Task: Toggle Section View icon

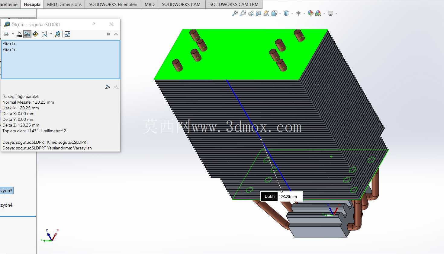Action: tap(259, 13)
